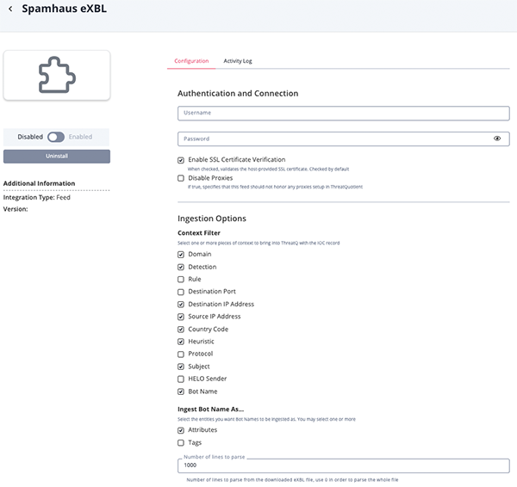Click the Additional Information heading

(x=39, y=183)
